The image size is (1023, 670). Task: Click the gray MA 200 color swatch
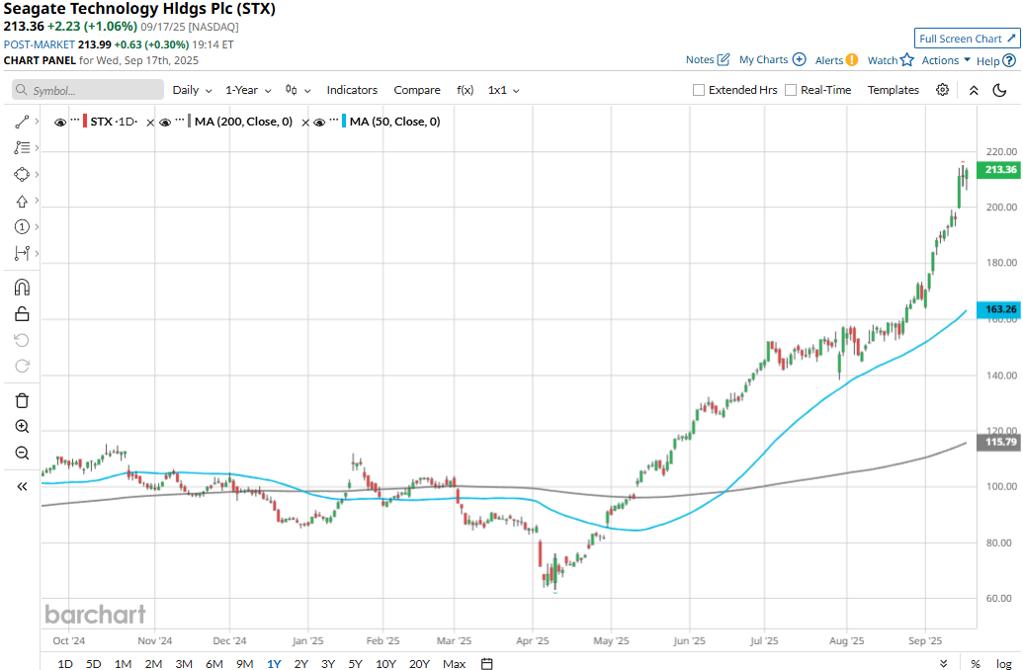tap(190, 122)
